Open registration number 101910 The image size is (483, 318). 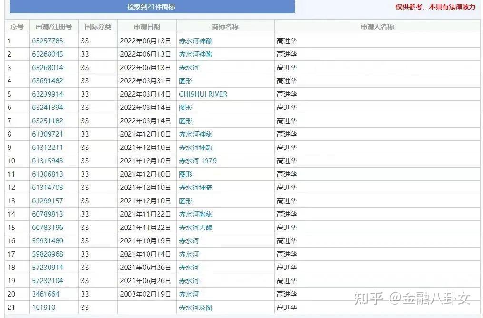(x=44, y=308)
